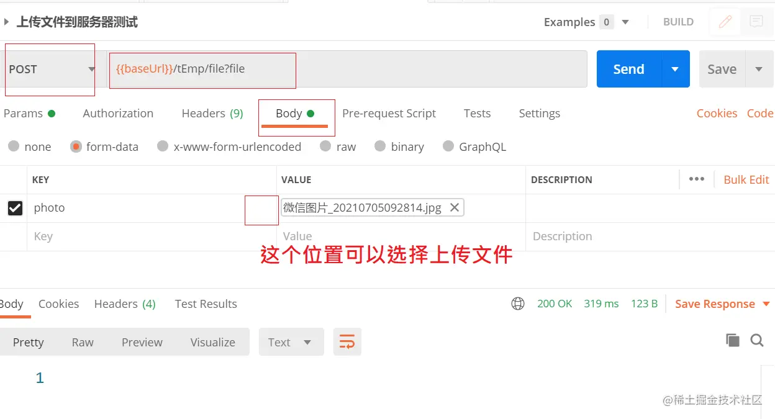Switch to the Params tab
Screen dimensions: 775x419
tap(29, 113)
